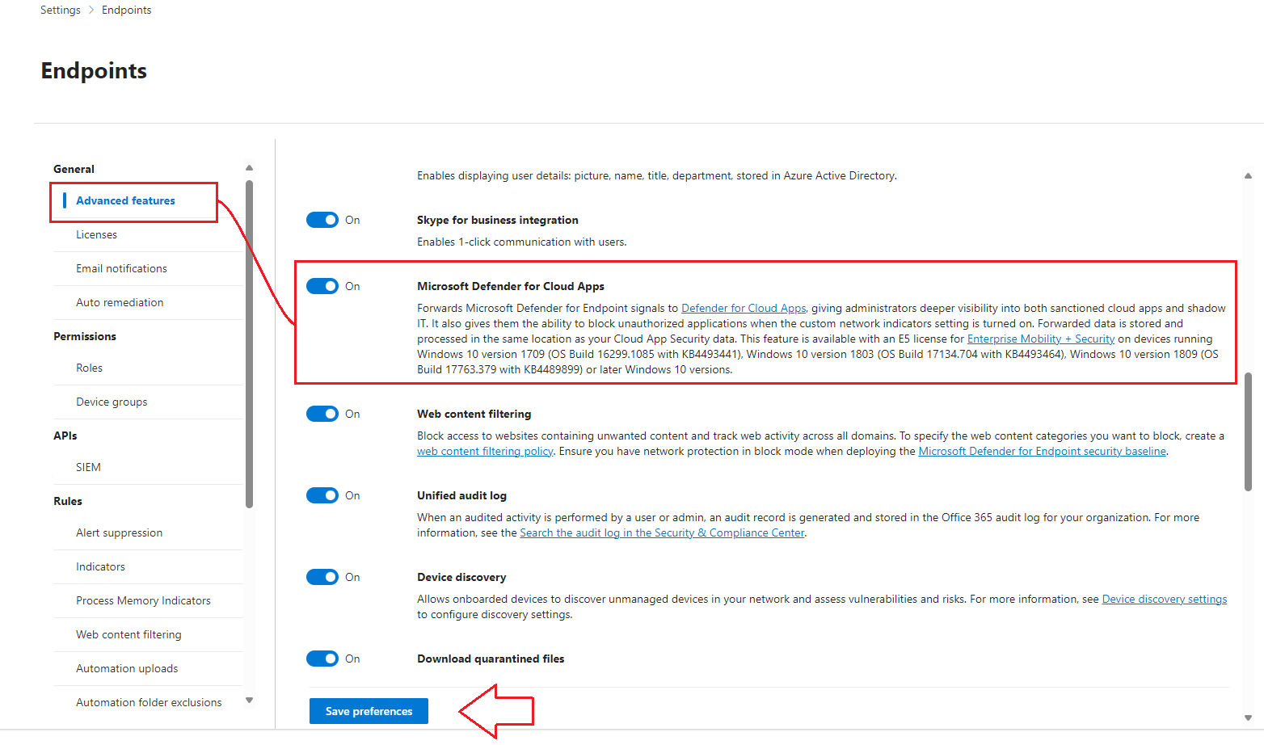Disable the Skype for business integration toggle
The image size is (1264, 745).
[322, 219]
